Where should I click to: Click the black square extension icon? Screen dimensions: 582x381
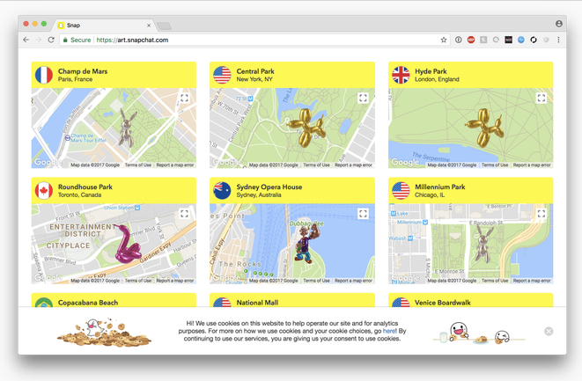pyautogui.click(x=509, y=40)
